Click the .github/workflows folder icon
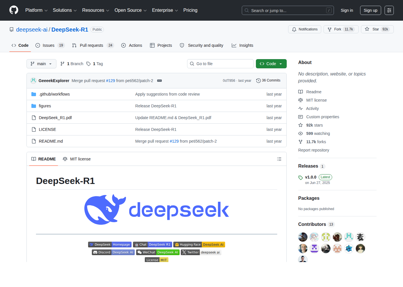 (34, 94)
